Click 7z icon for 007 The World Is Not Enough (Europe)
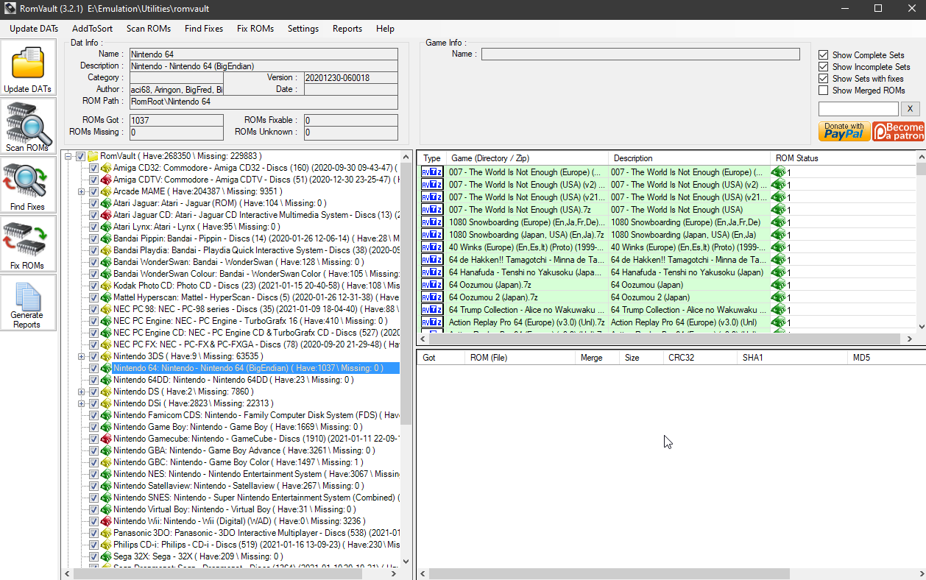 (431, 172)
